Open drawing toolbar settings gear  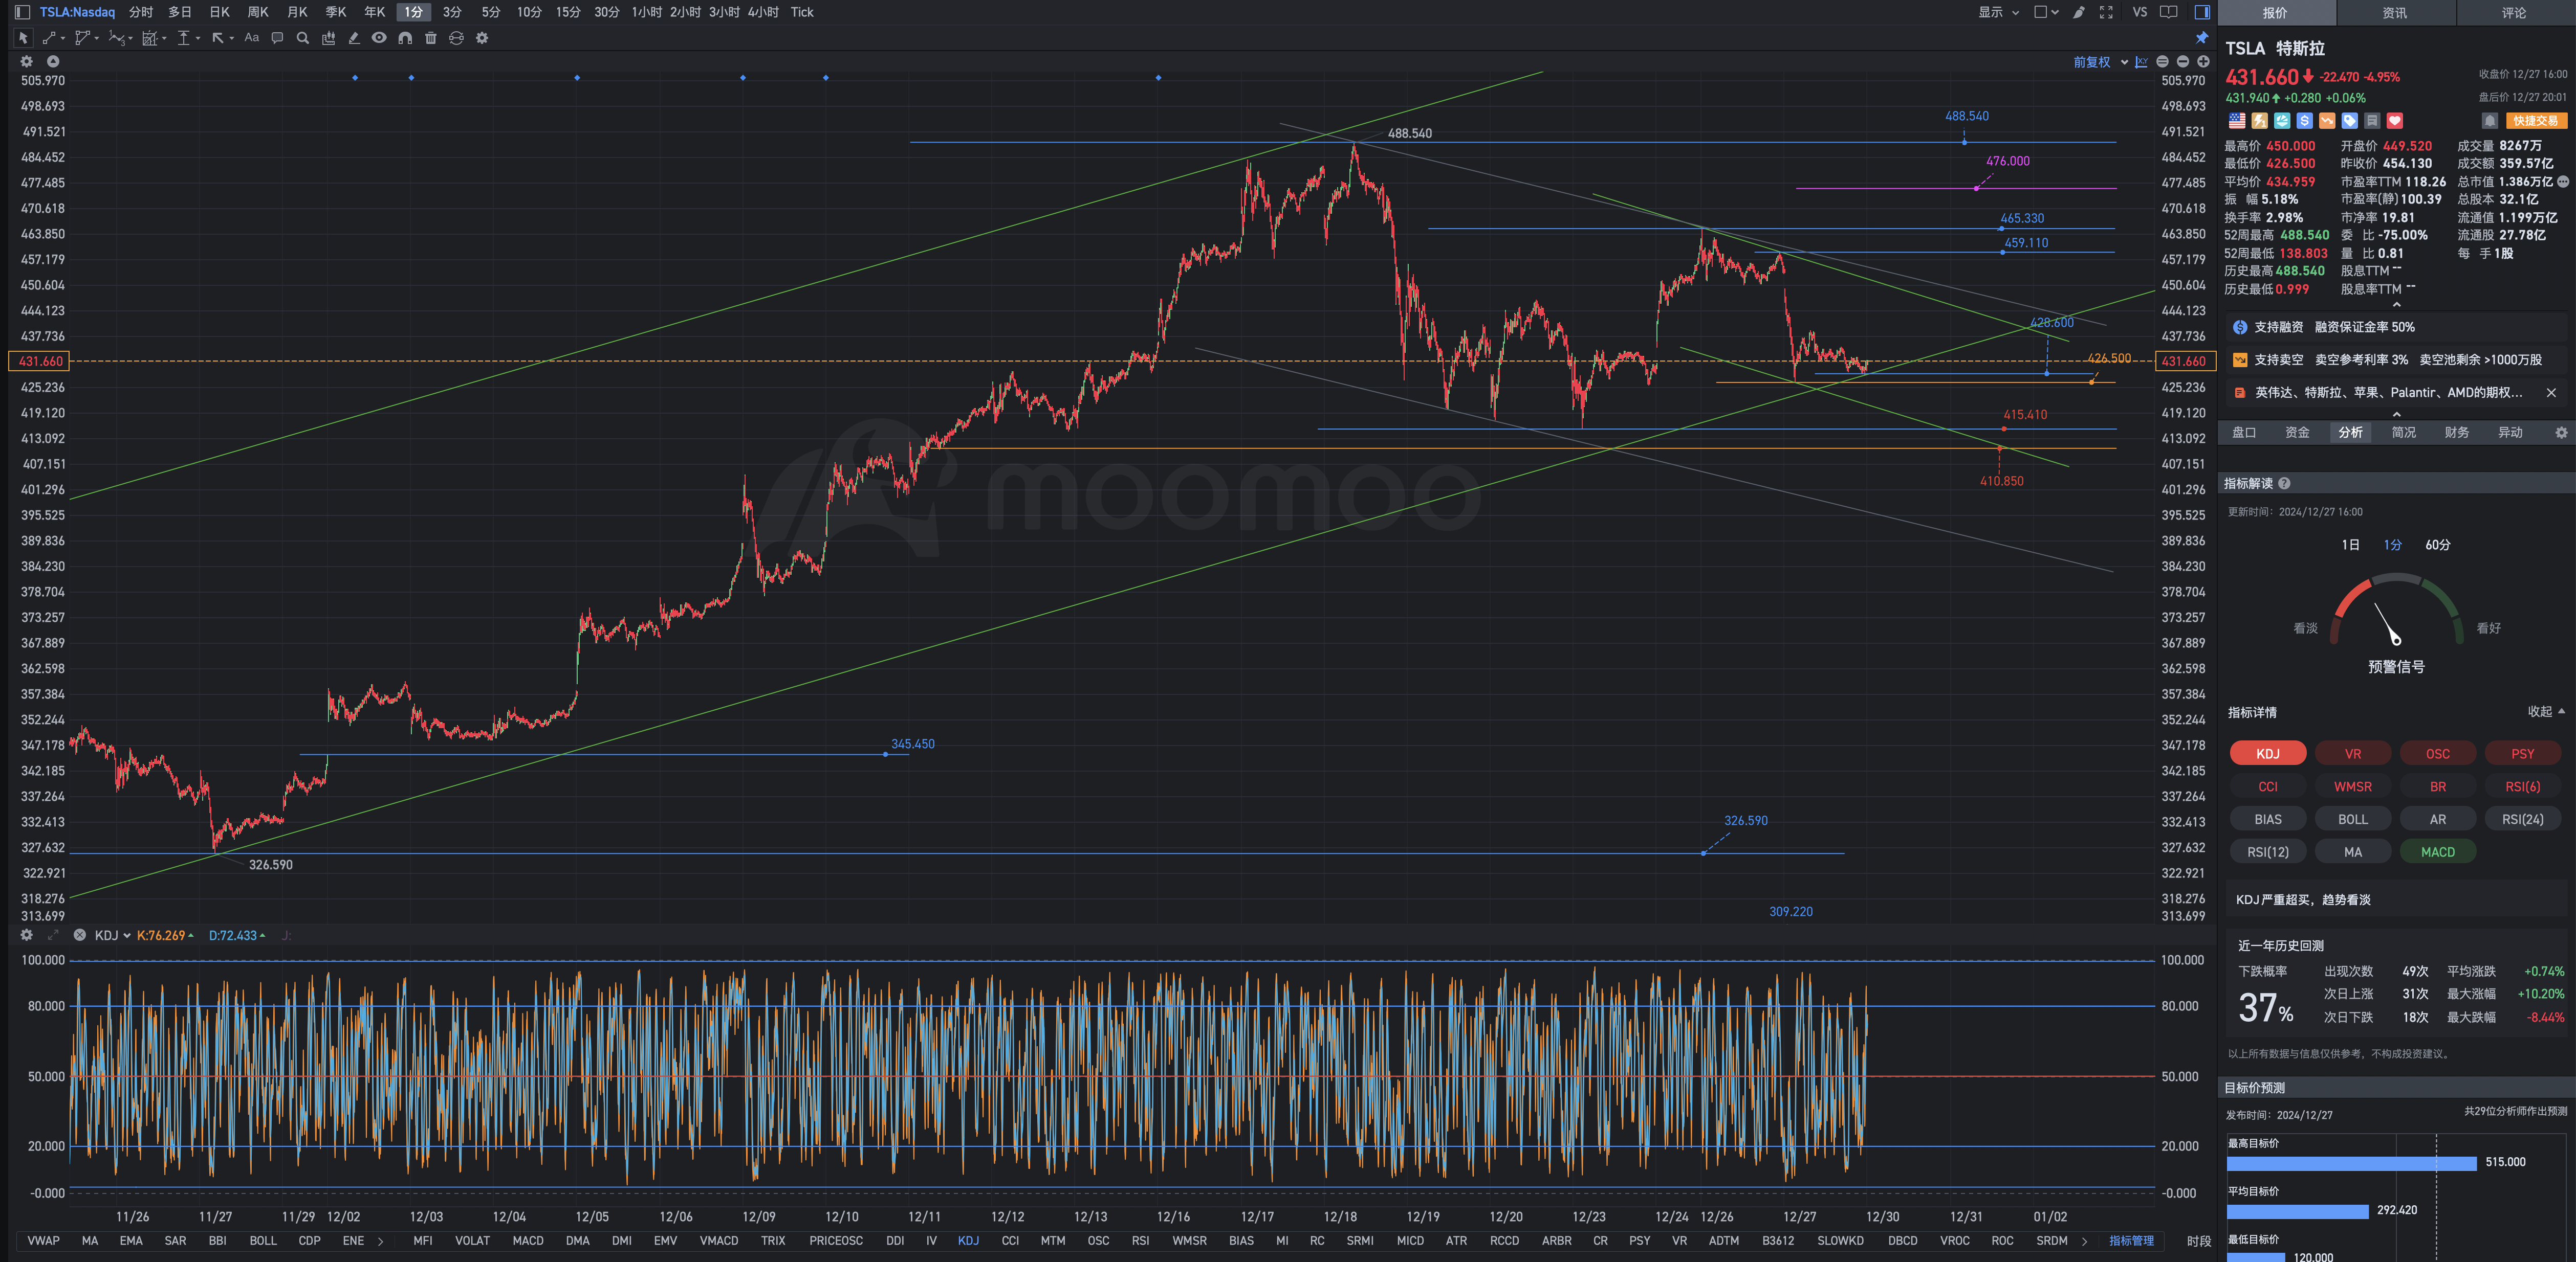[482, 38]
